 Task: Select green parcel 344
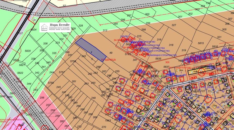click(x=29, y=84)
